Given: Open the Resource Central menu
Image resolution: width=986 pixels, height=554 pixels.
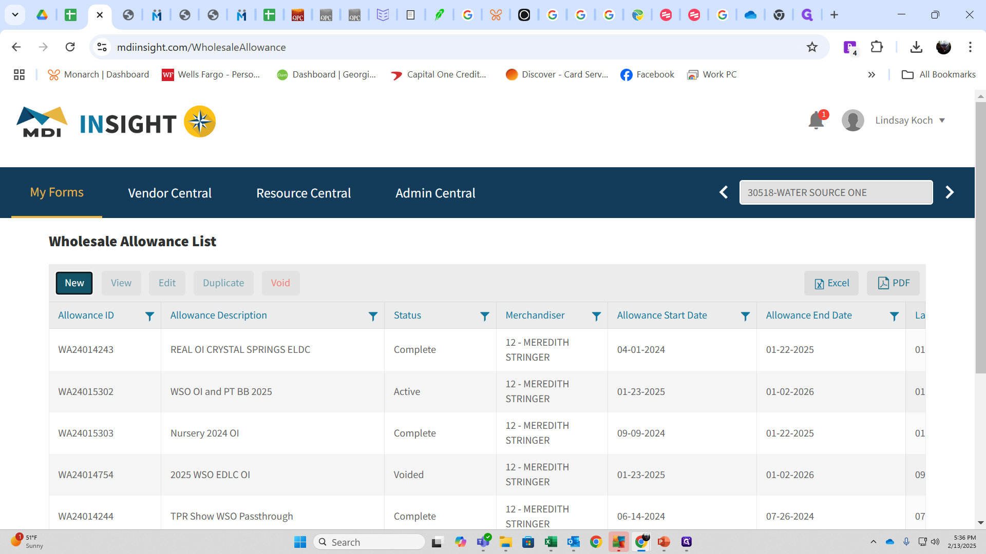Looking at the screenshot, I should click(304, 193).
